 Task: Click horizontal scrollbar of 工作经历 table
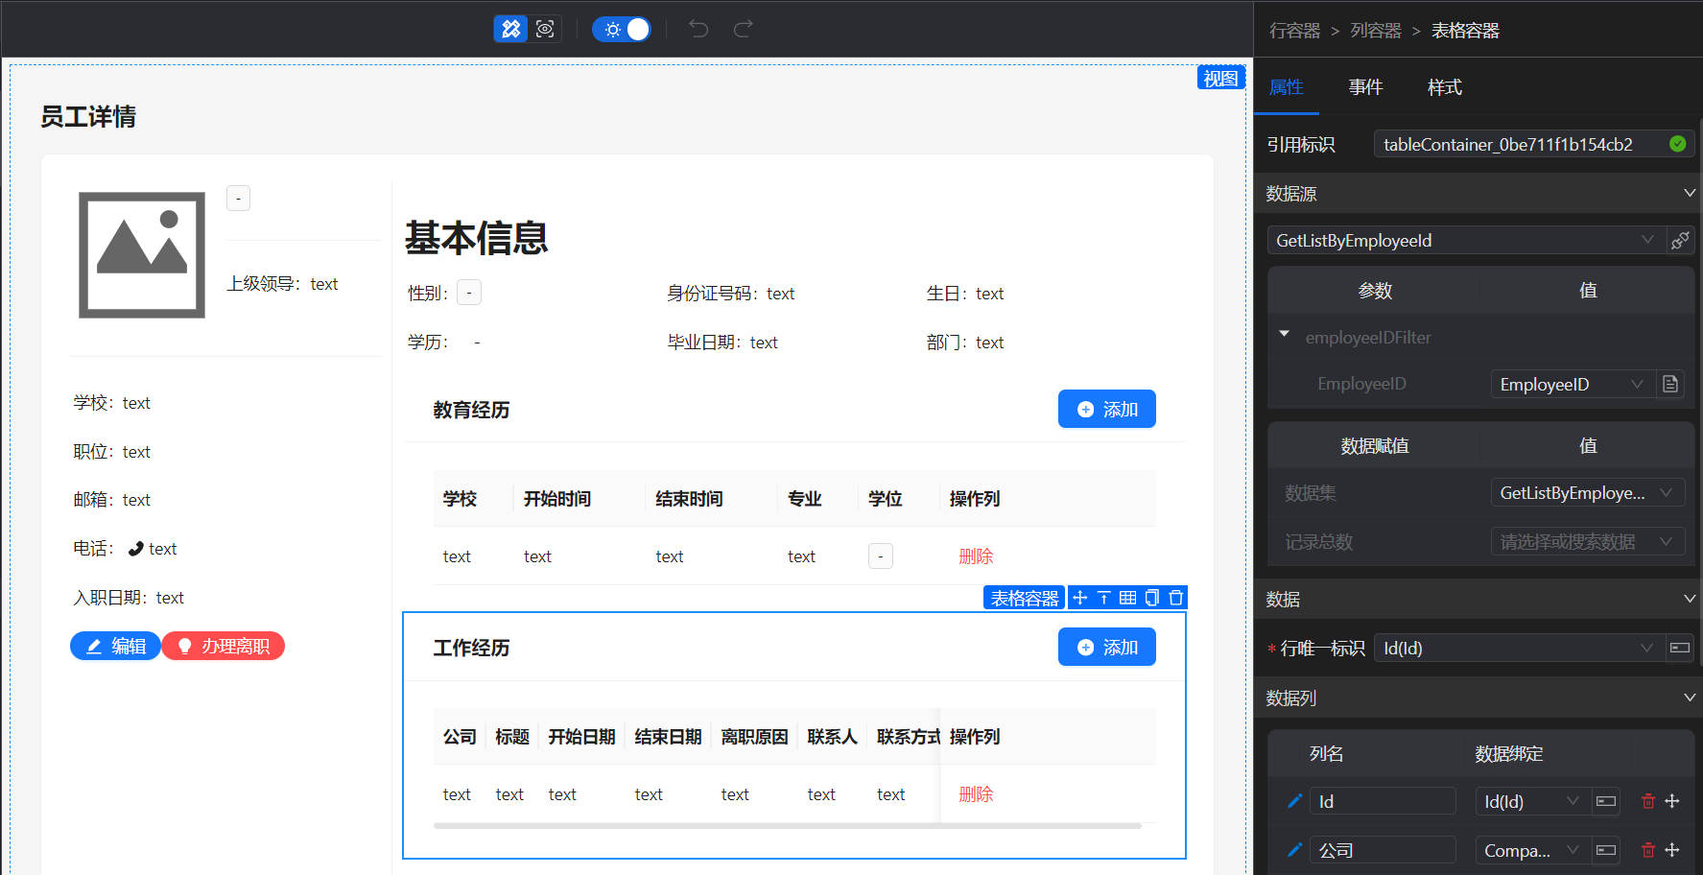point(787,825)
